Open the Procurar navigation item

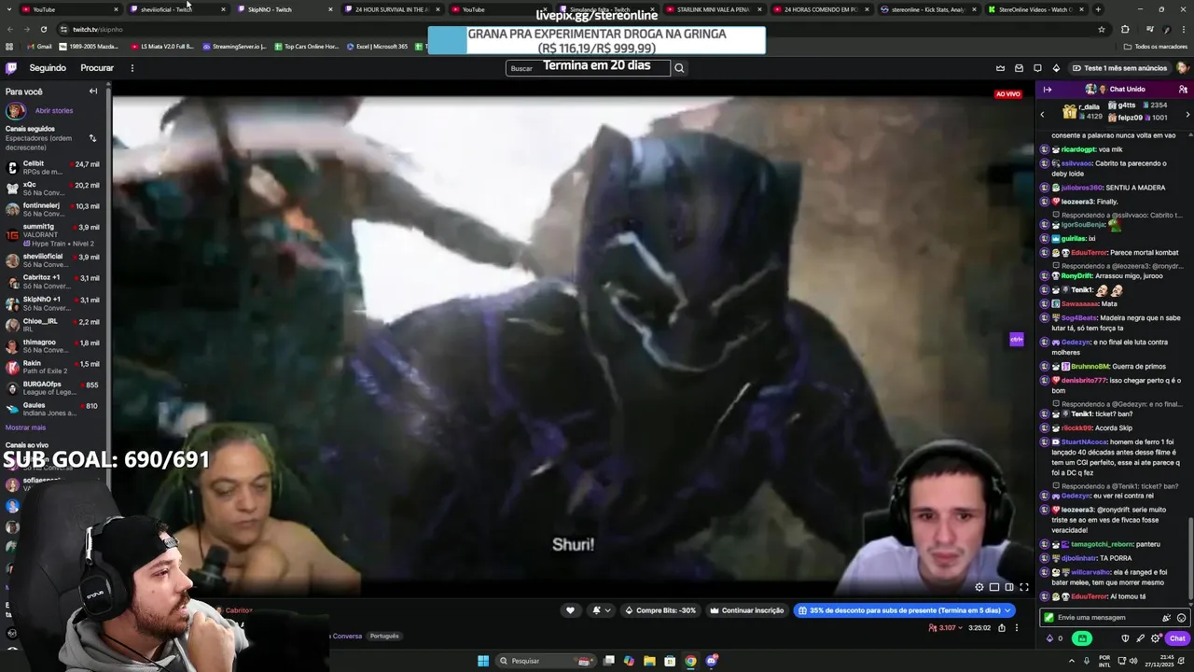pos(97,68)
